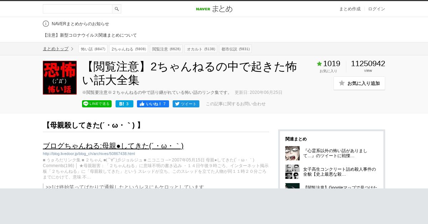Image resolution: width=428 pixels, height=224 pixels.
Task: Open 【閲覧注意】Googleマップで見つけた related link
Action: pos(340,187)
